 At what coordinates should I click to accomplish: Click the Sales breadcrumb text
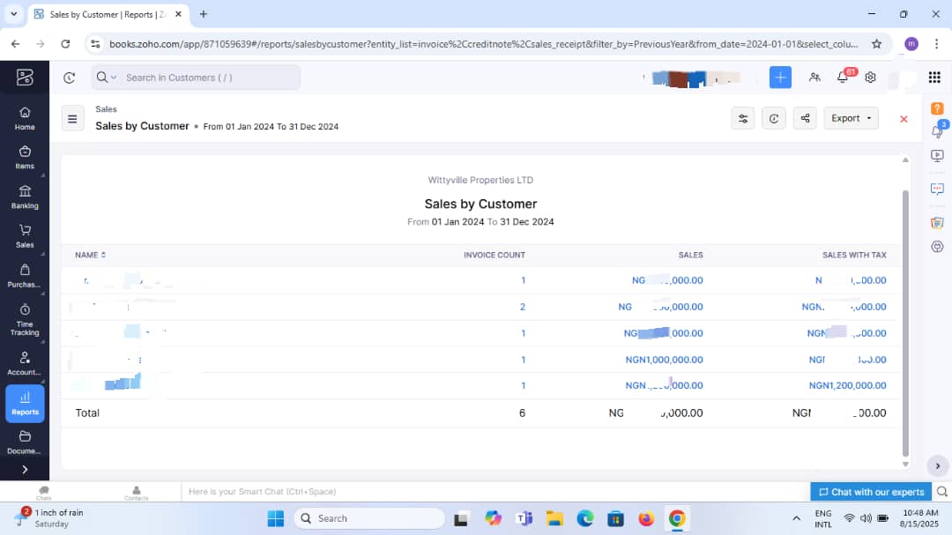pyautogui.click(x=106, y=109)
